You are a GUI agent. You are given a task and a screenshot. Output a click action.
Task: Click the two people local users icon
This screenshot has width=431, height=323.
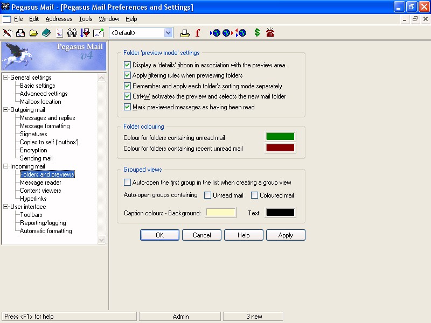[72, 33]
